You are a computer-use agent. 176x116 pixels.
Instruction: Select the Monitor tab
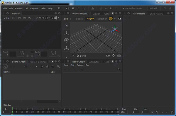(16, 14)
